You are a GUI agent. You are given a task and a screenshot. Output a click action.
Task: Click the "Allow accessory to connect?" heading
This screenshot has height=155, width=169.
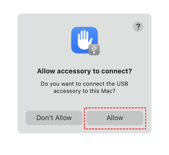tap(84, 71)
